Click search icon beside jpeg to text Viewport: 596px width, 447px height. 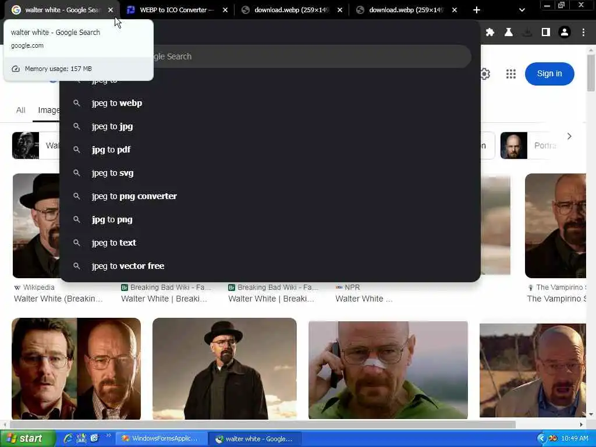(76, 243)
